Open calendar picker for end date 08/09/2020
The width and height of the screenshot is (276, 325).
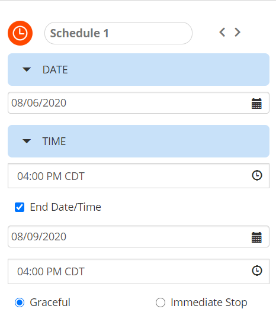(x=256, y=237)
